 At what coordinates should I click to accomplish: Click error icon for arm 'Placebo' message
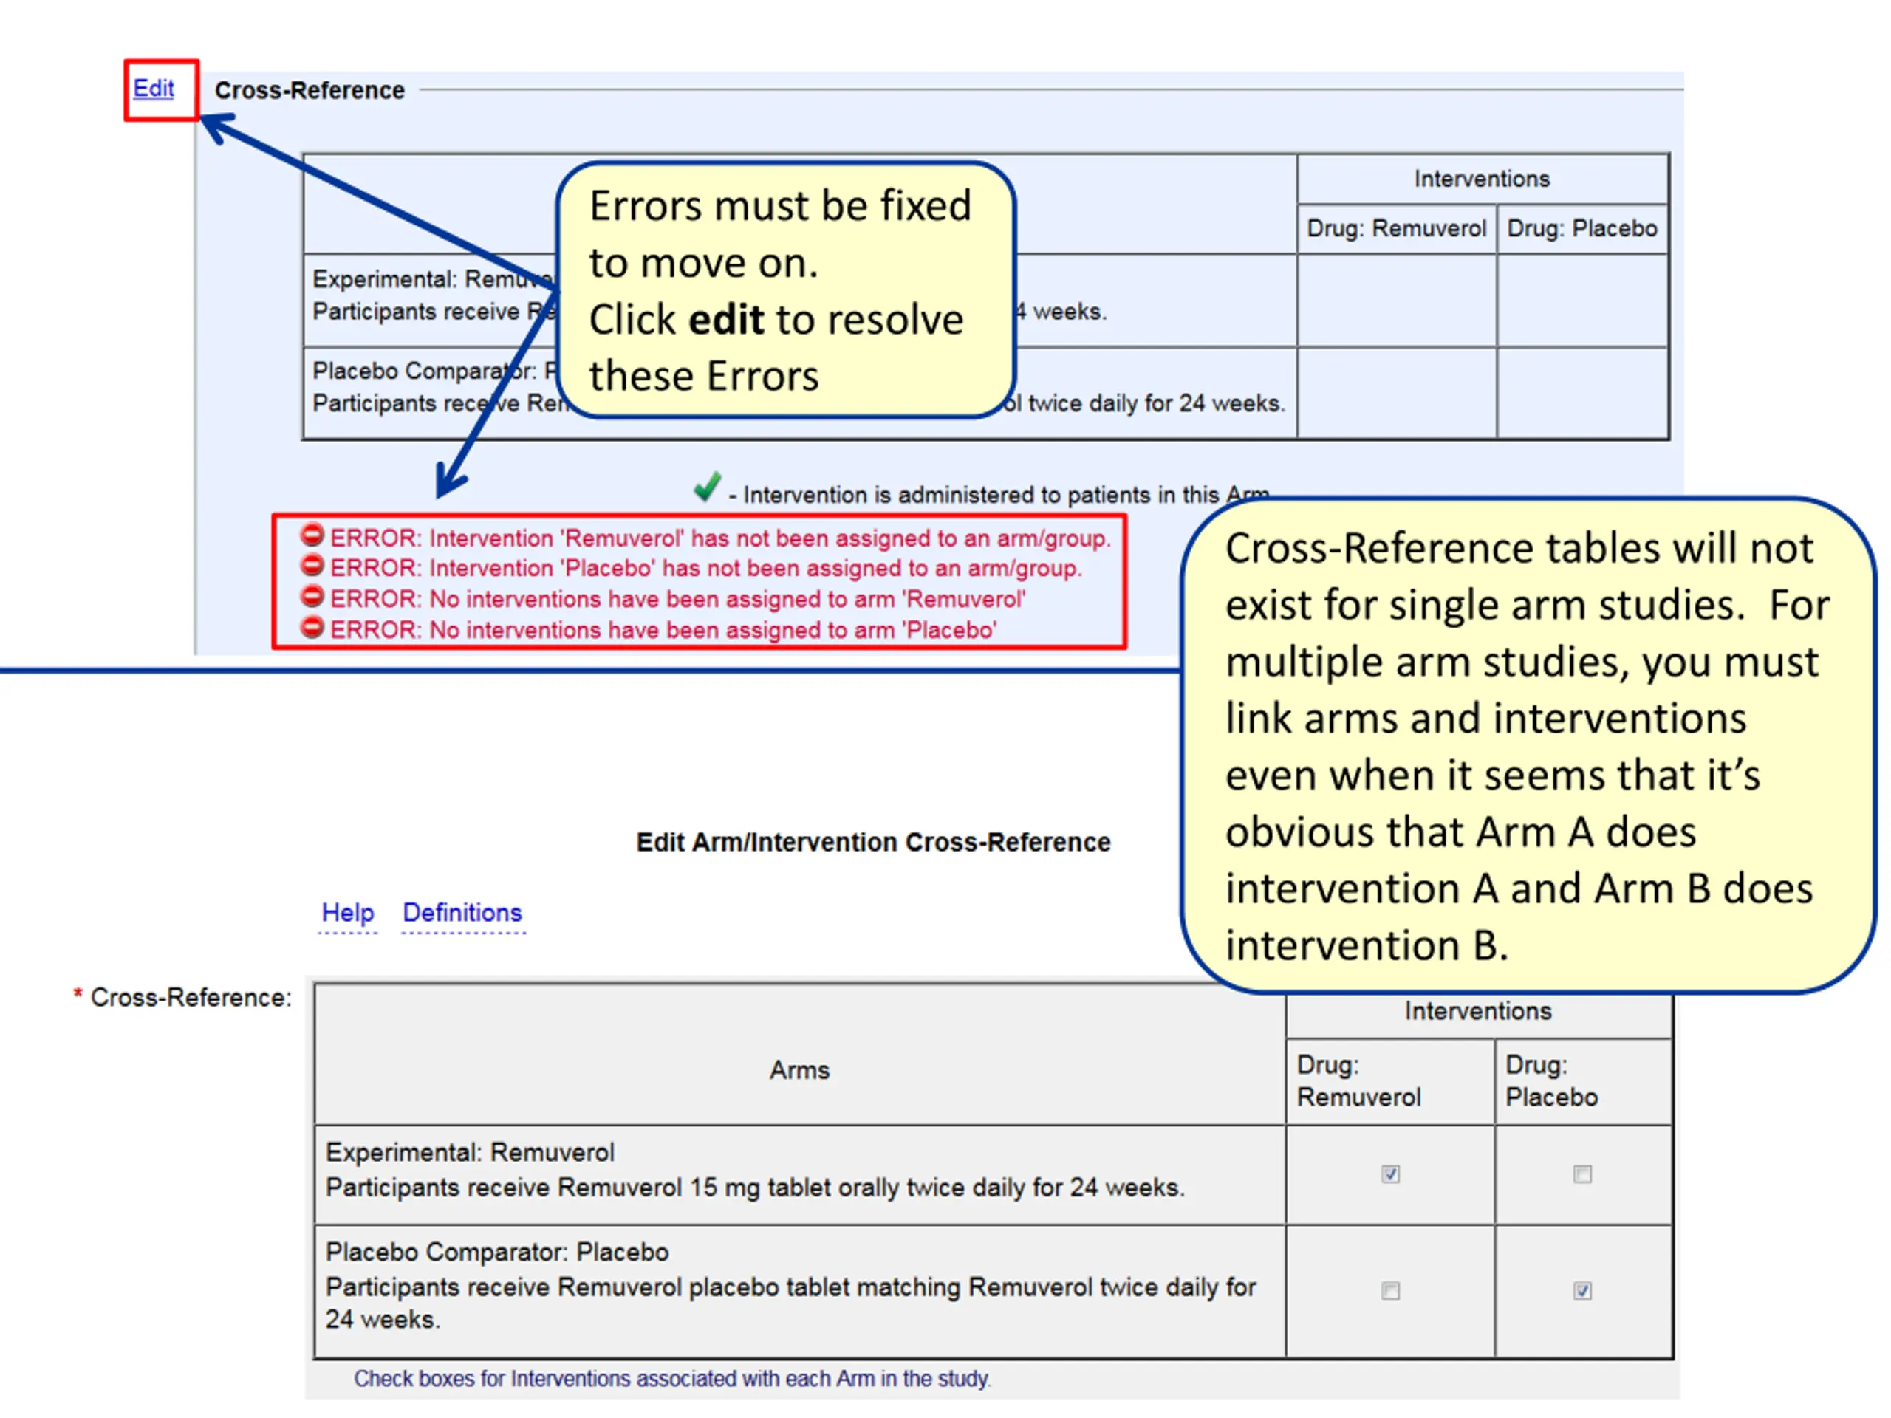[x=312, y=626]
